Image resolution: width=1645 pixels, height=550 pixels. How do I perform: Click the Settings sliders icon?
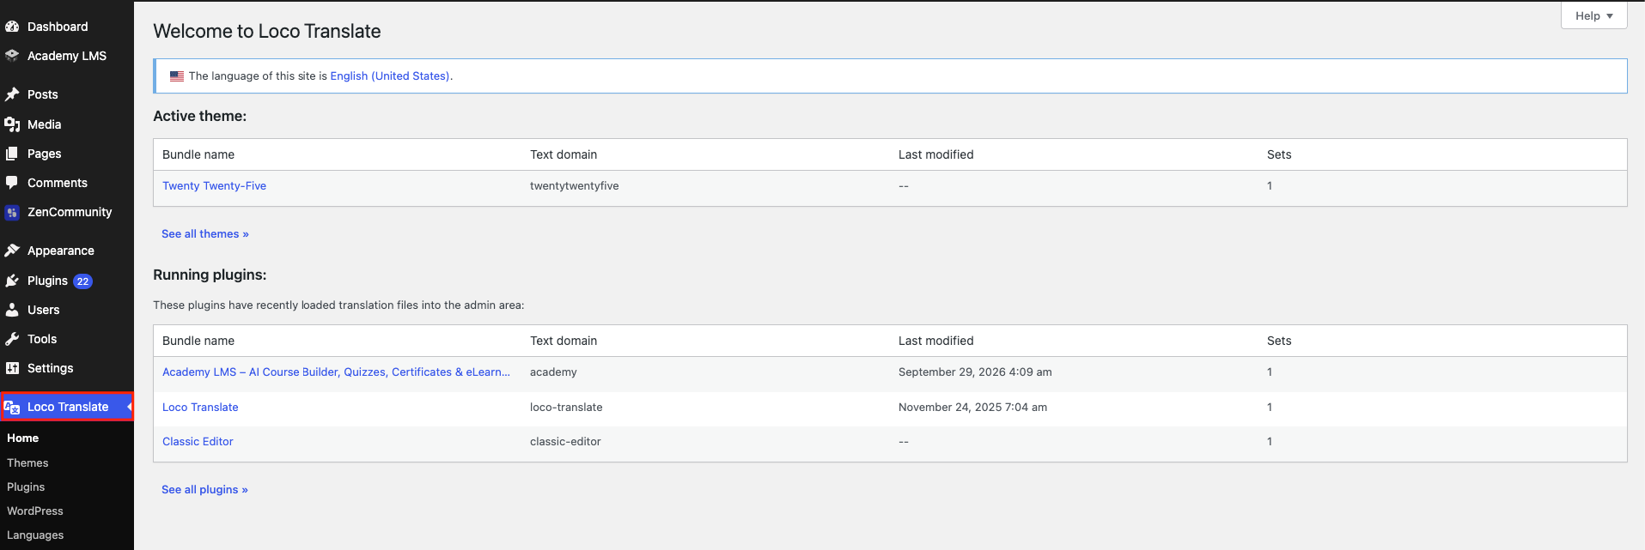12,368
